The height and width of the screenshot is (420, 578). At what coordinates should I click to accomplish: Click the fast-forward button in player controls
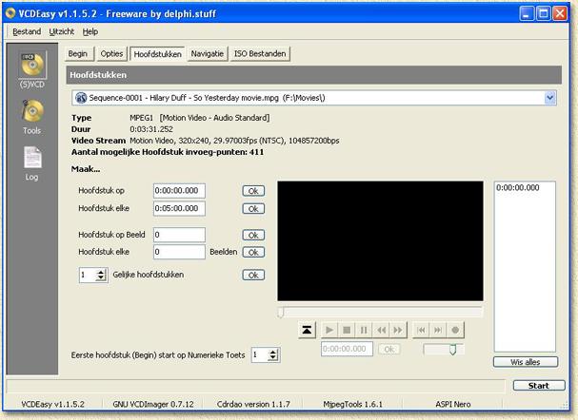[x=396, y=330]
